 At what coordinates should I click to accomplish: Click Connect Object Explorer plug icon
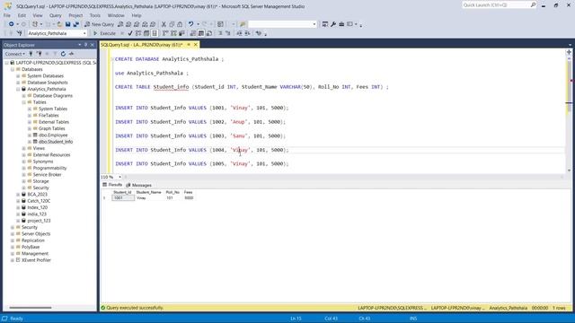(x=31, y=54)
